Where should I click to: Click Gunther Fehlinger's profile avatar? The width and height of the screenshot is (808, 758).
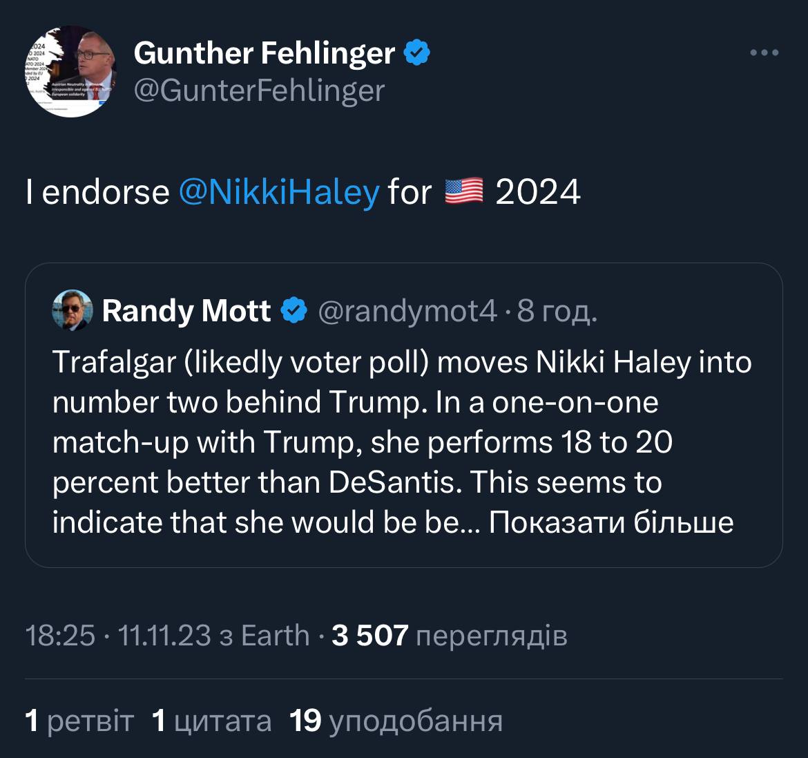71,72
